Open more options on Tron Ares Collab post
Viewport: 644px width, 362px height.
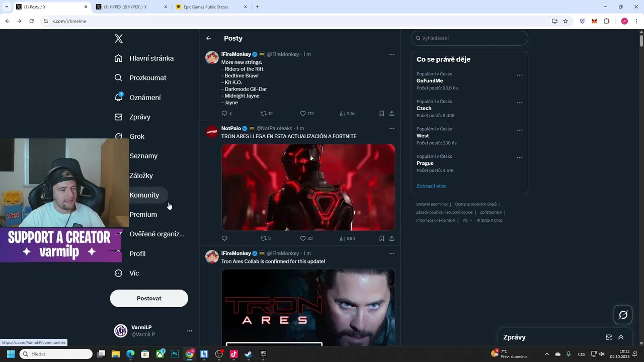(x=392, y=253)
